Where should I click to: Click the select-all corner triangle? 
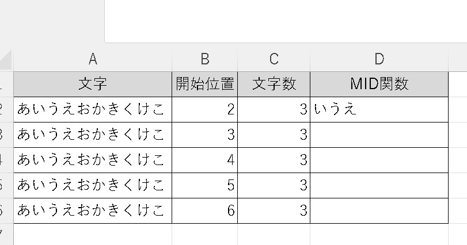pos(6,59)
